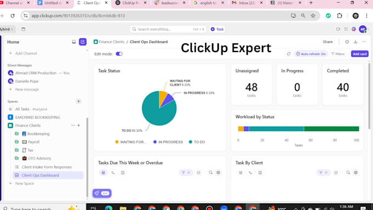Screen dimensions: 373x210
Task: Open the AP user avatar menu
Action: point(363,29)
